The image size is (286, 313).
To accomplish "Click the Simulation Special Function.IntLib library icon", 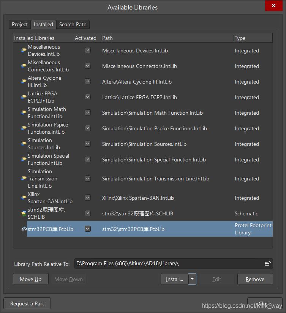I will (x=24, y=159).
